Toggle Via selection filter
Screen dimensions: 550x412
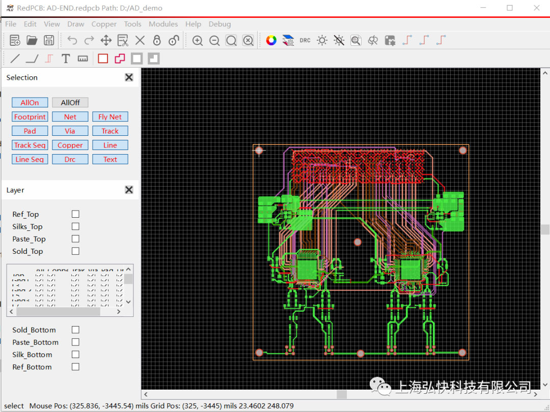(x=70, y=131)
